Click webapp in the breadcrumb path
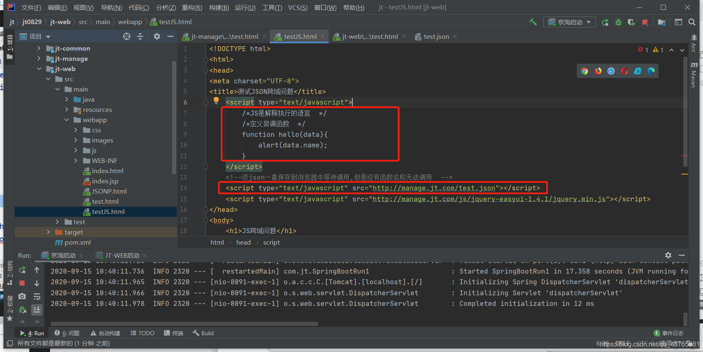The image size is (703, 352). (130, 22)
